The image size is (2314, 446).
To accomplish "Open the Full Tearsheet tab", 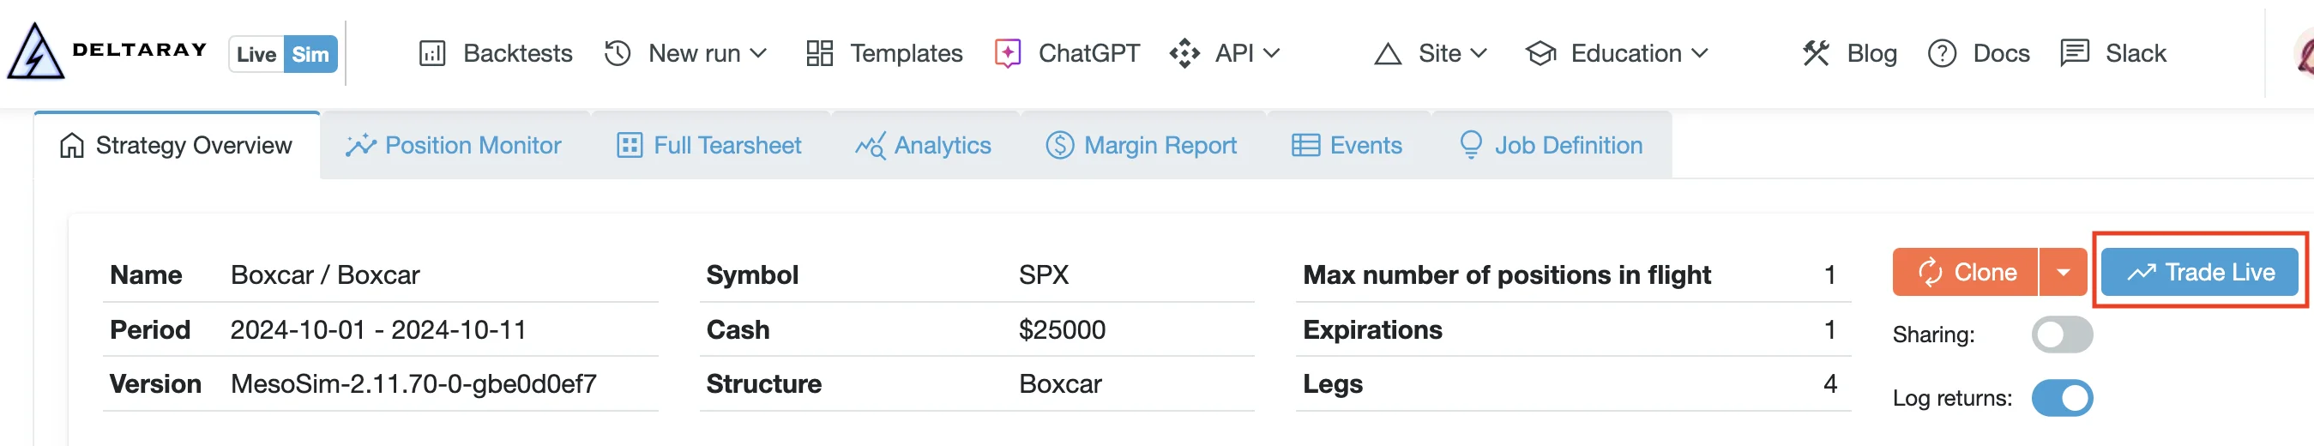I will click(x=709, y=146).
